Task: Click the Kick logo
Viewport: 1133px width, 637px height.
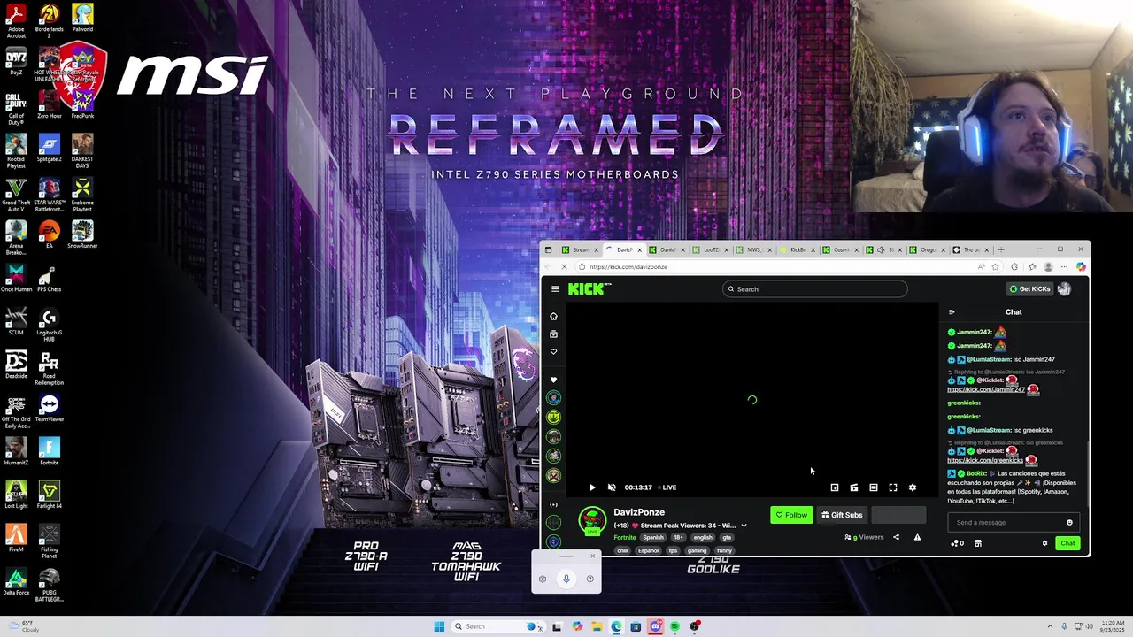Action: tap(588, 288)
